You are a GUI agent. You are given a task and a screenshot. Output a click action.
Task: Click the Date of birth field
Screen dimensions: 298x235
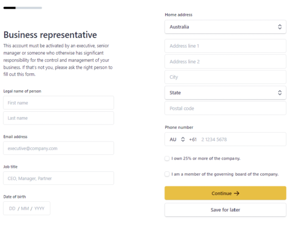(27, 208)
